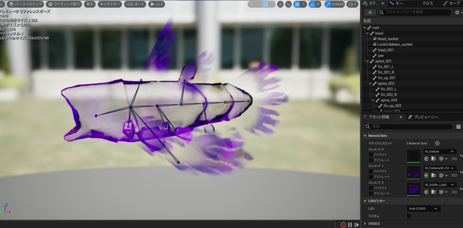This screenshot has width=463, height=228.
Task: Focus the asset details search field
Action: tap(408, 126)
